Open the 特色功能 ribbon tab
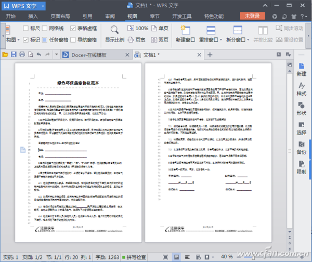Screen dimensions: 312x262 coord(214,16)
